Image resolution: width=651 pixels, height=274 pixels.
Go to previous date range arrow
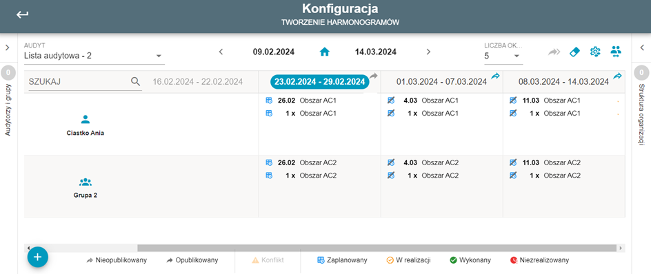click(221, 52)
